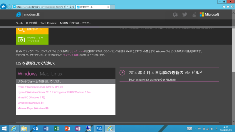This screenshot has height=132, width=235.
Task: Expand hidden system tray icons
Action: tap(195, 129)
